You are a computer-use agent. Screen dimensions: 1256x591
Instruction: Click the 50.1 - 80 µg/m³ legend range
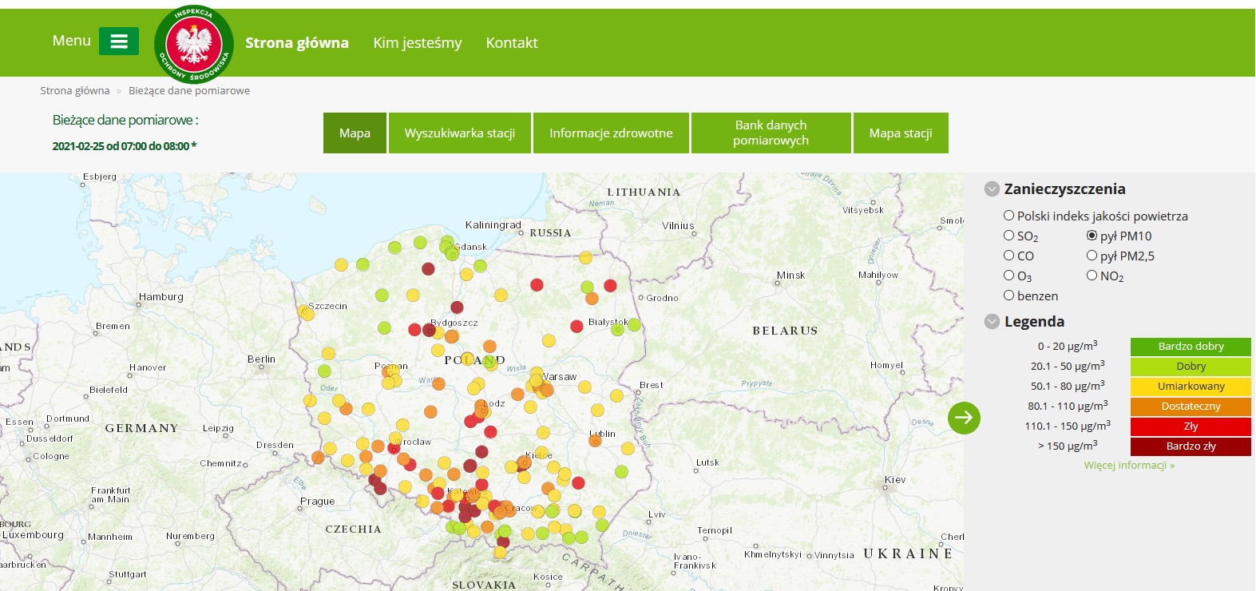(1068, 386)
